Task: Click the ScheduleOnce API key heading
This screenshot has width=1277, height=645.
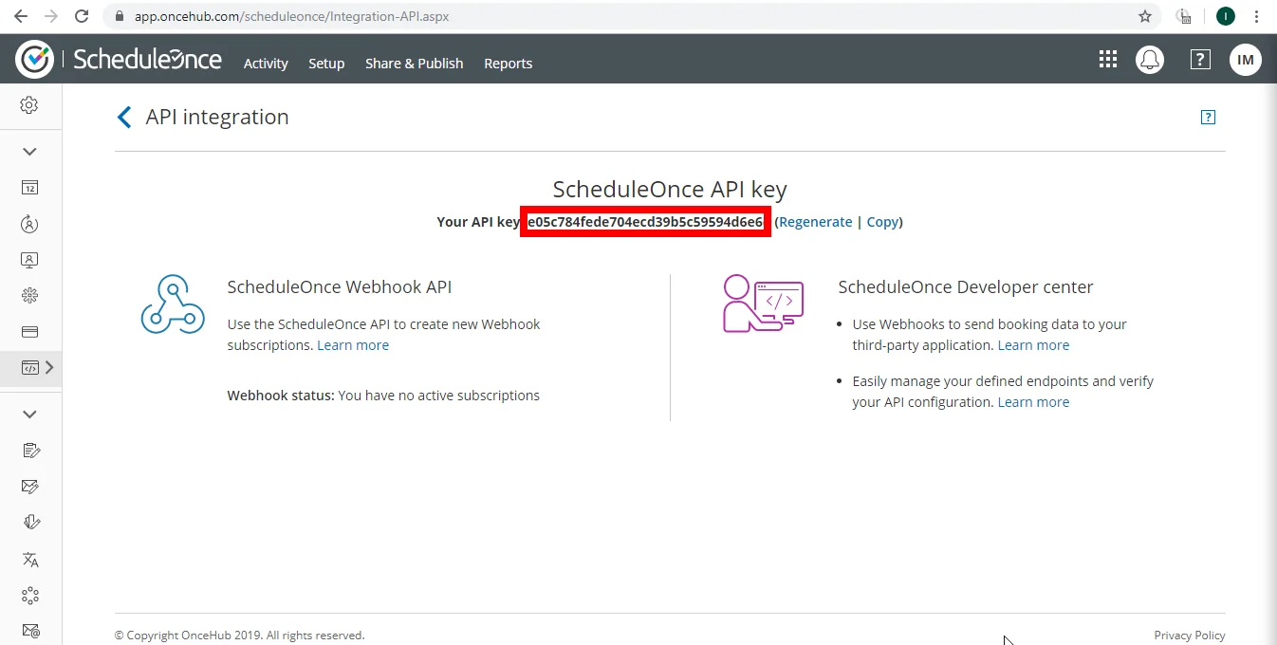Action: pos(670,189)
